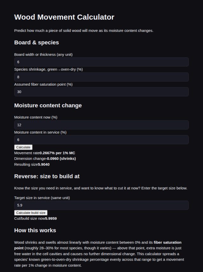Click the Board width or thickness label

[43, 54]
